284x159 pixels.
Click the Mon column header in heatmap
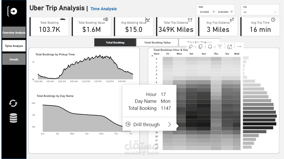pyautogui.click(x=179, y=54)
